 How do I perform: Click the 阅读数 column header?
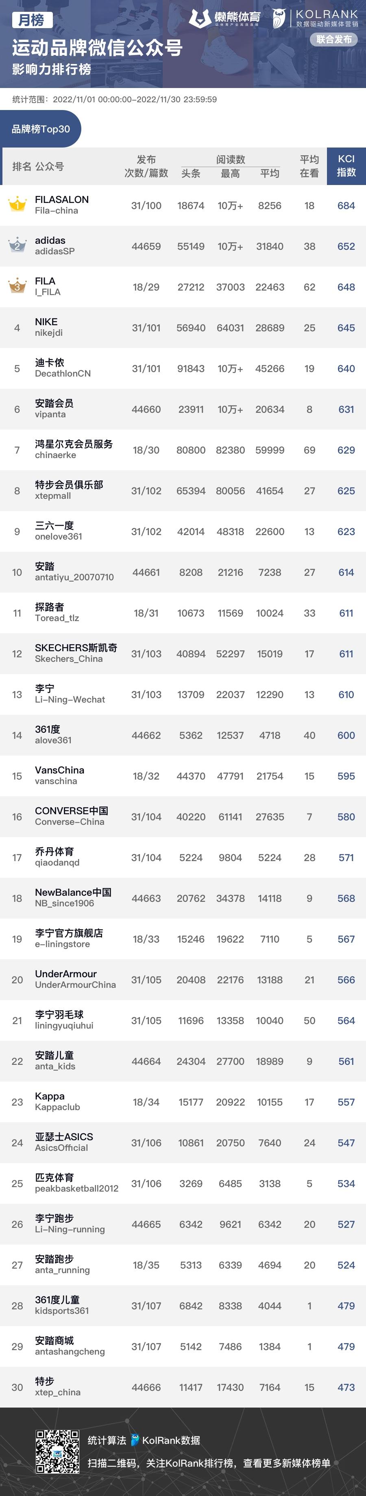click(x=231, y=159)
